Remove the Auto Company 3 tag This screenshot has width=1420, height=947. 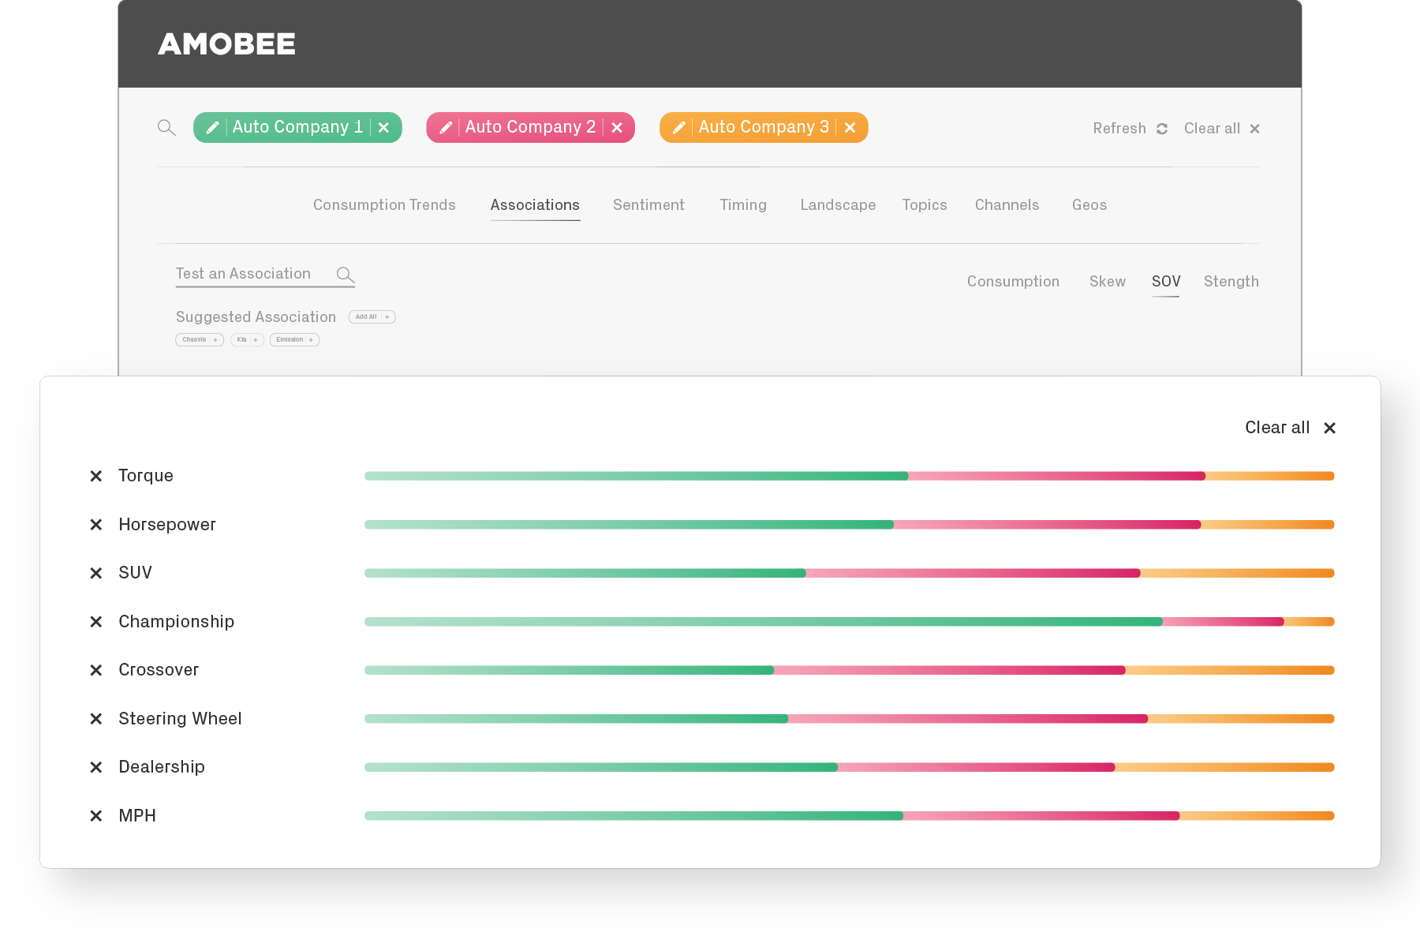point(850,127)
